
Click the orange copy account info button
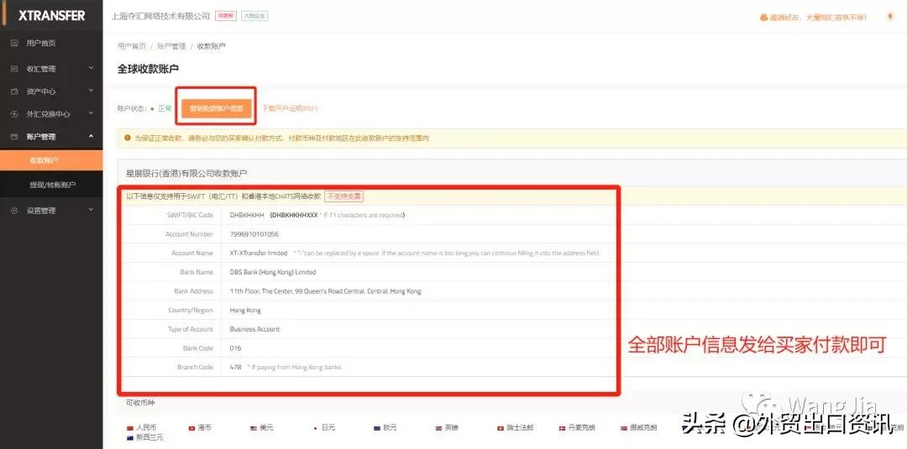(216, 108)
